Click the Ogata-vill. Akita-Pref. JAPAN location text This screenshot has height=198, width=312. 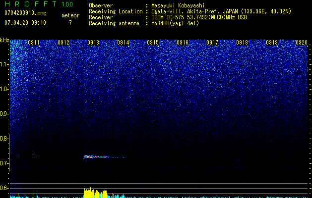click(x=221, y=11)
